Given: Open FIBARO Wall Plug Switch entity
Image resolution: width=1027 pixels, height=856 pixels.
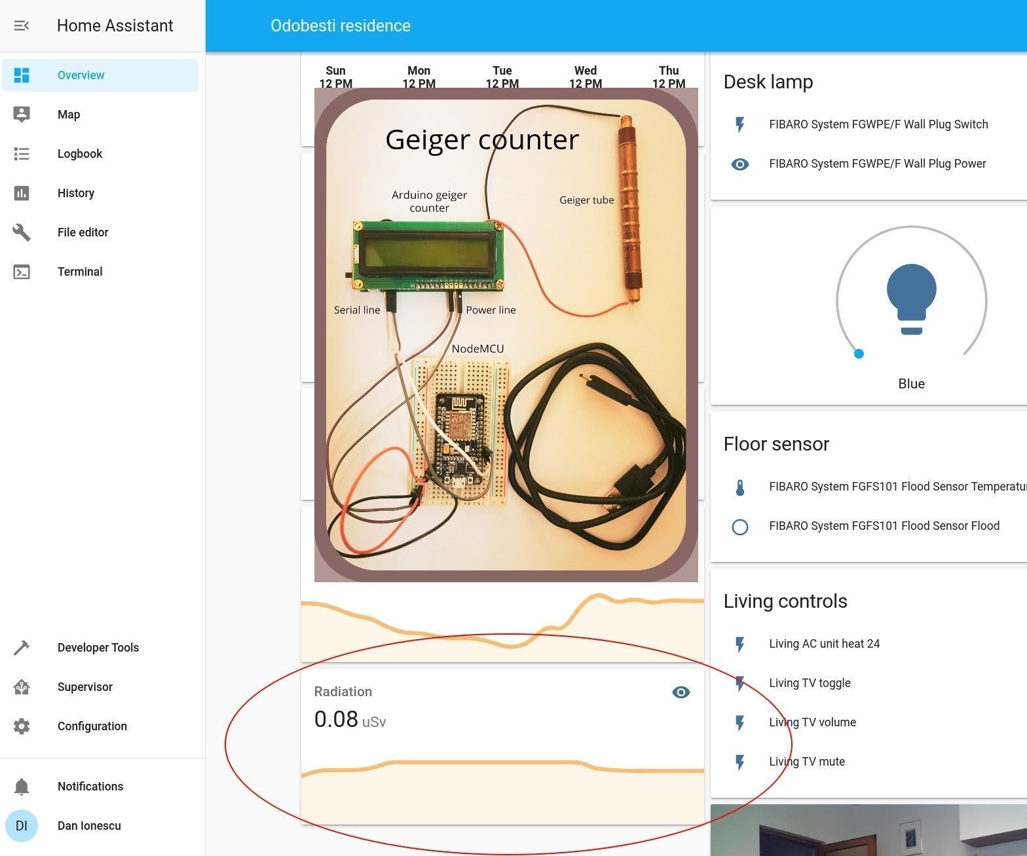Looking at the screenshot, I should [878, 124].
